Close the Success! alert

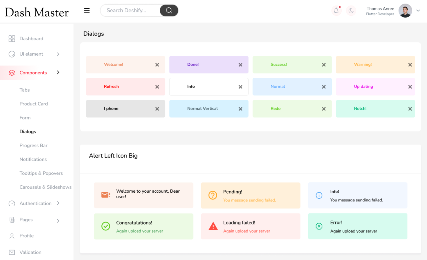[324, 64]
